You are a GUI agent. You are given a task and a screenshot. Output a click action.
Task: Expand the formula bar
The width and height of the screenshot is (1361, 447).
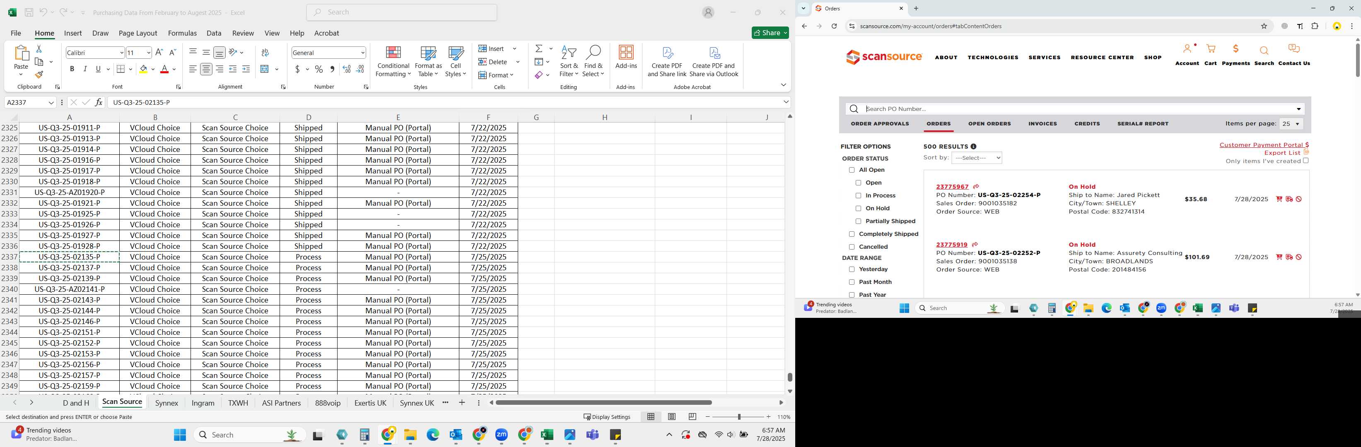click(x=786, y=102)
